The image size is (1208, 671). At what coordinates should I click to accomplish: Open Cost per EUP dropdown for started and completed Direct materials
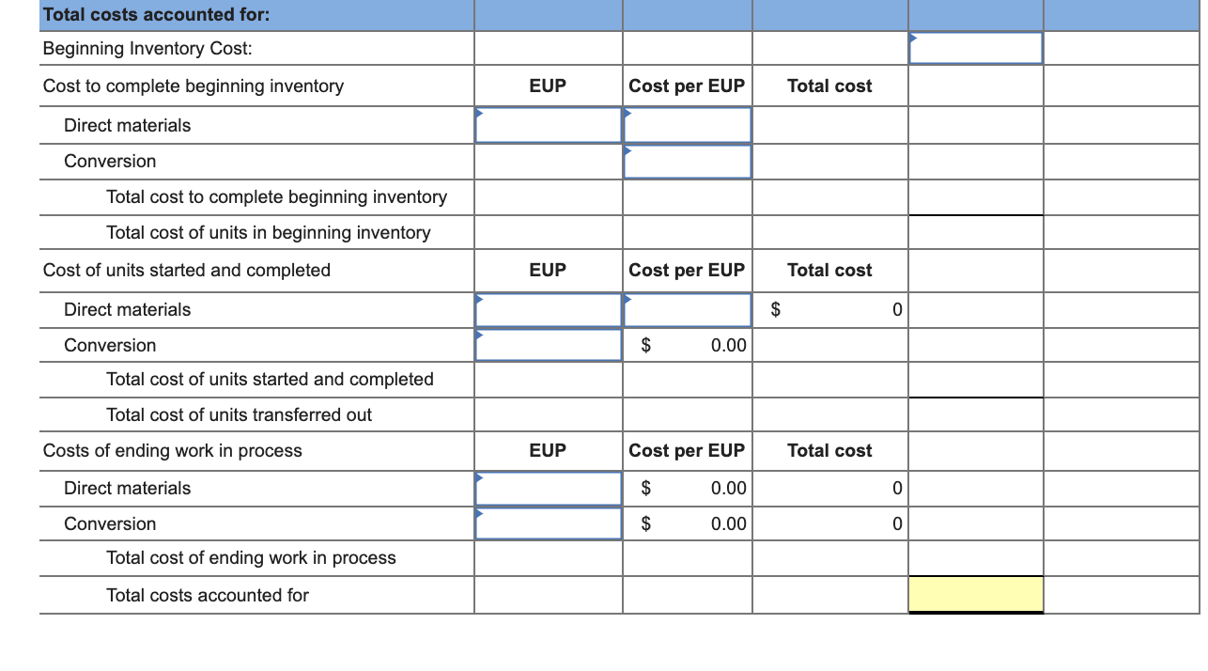688,309
